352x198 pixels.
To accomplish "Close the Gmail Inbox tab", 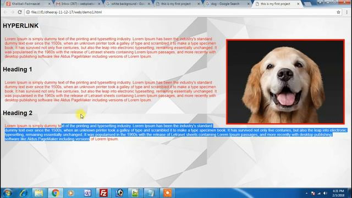I will [x=99, y=4].
